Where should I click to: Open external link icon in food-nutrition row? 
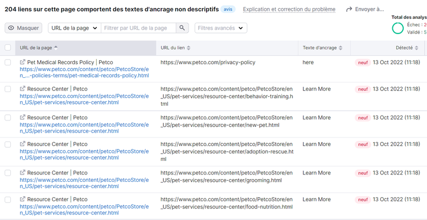point(23,199)
